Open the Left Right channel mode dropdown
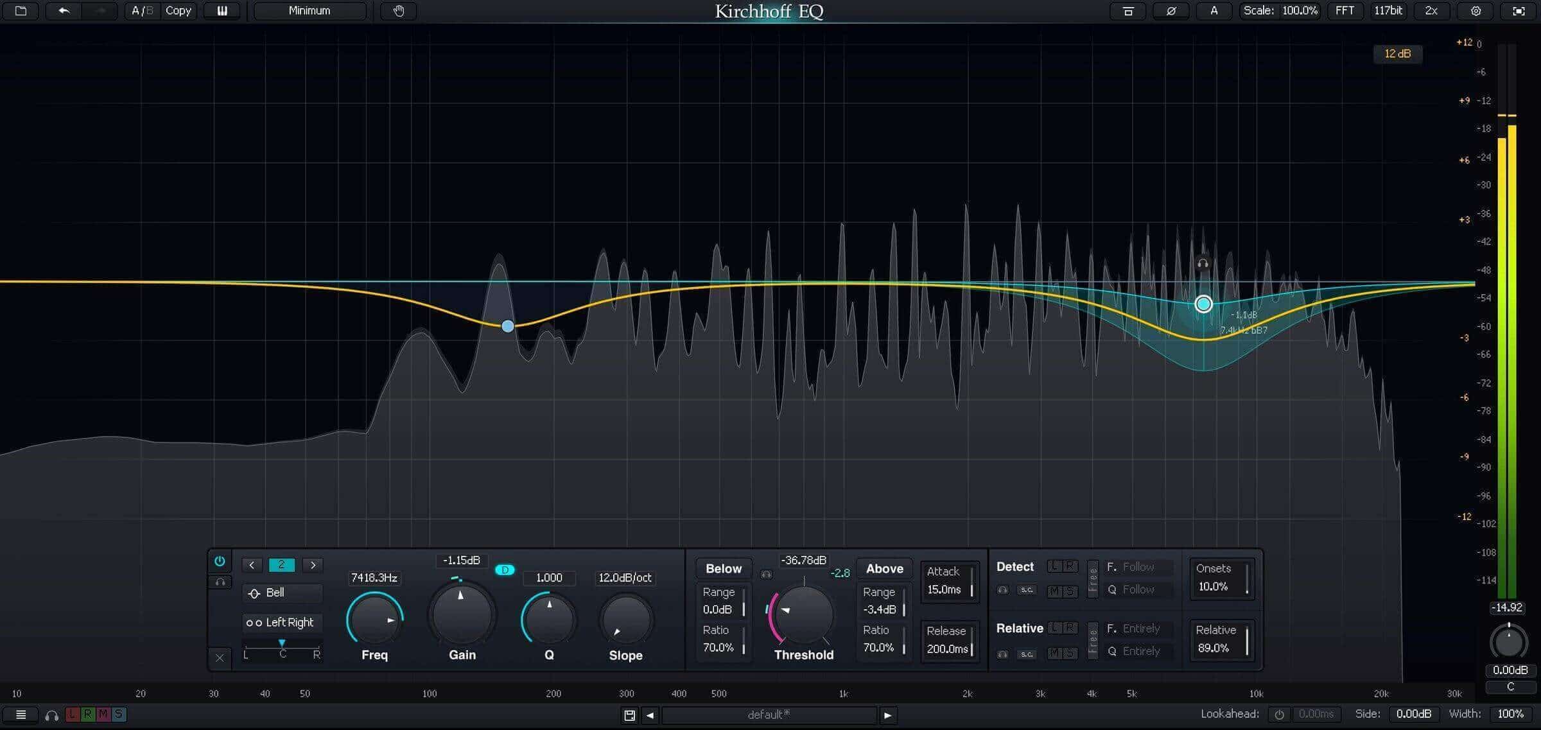1541x730 pixels. 283,623
